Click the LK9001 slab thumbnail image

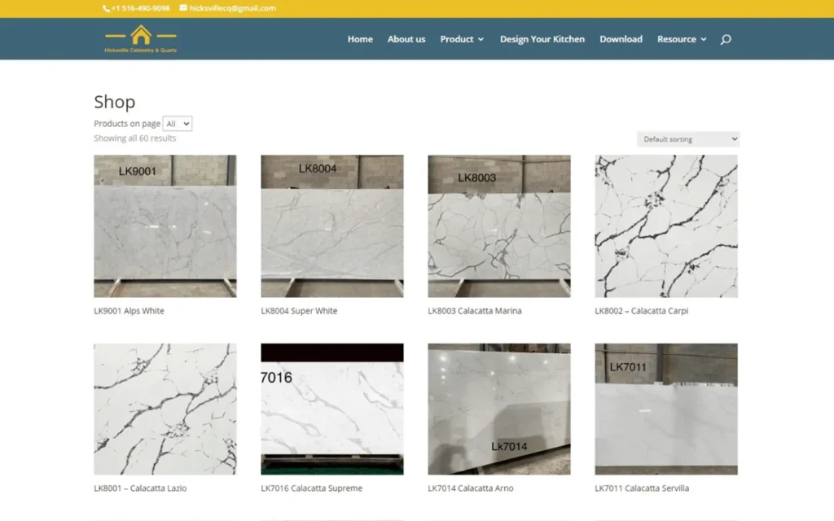click(165, 226)
